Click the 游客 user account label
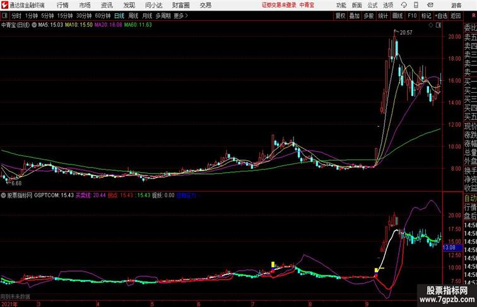 click(x=456, y=5)
